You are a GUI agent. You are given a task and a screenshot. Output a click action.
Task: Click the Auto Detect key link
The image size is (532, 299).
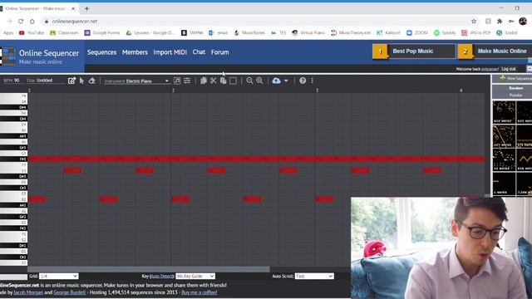[x=162, y=276]
